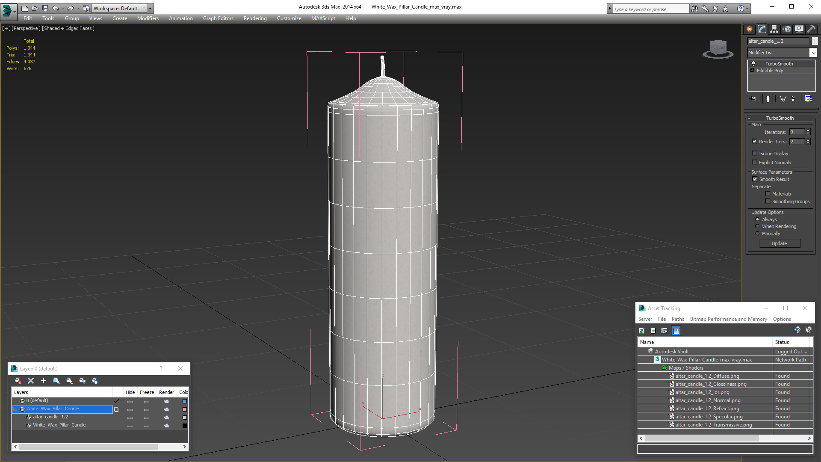Uncheck Smooth Result checkbox

(x=755, y=179)
